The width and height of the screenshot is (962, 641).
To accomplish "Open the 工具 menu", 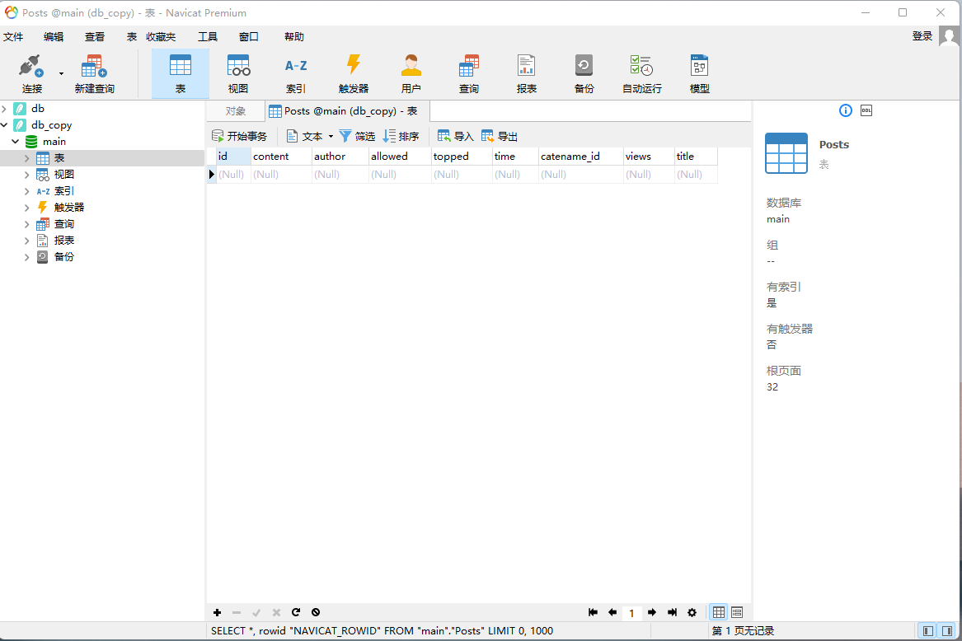I will click(x=208, y=37).
